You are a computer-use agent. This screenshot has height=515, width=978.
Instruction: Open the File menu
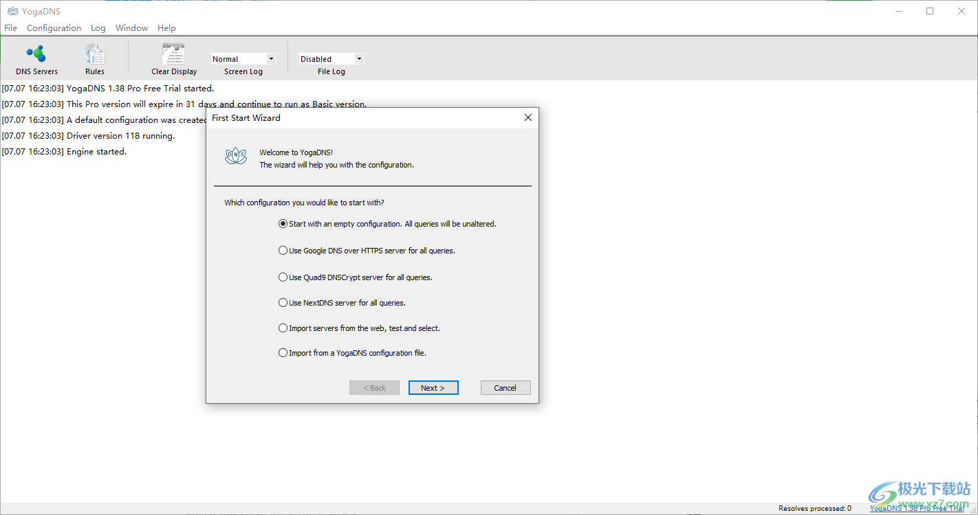tap(11, 28)
